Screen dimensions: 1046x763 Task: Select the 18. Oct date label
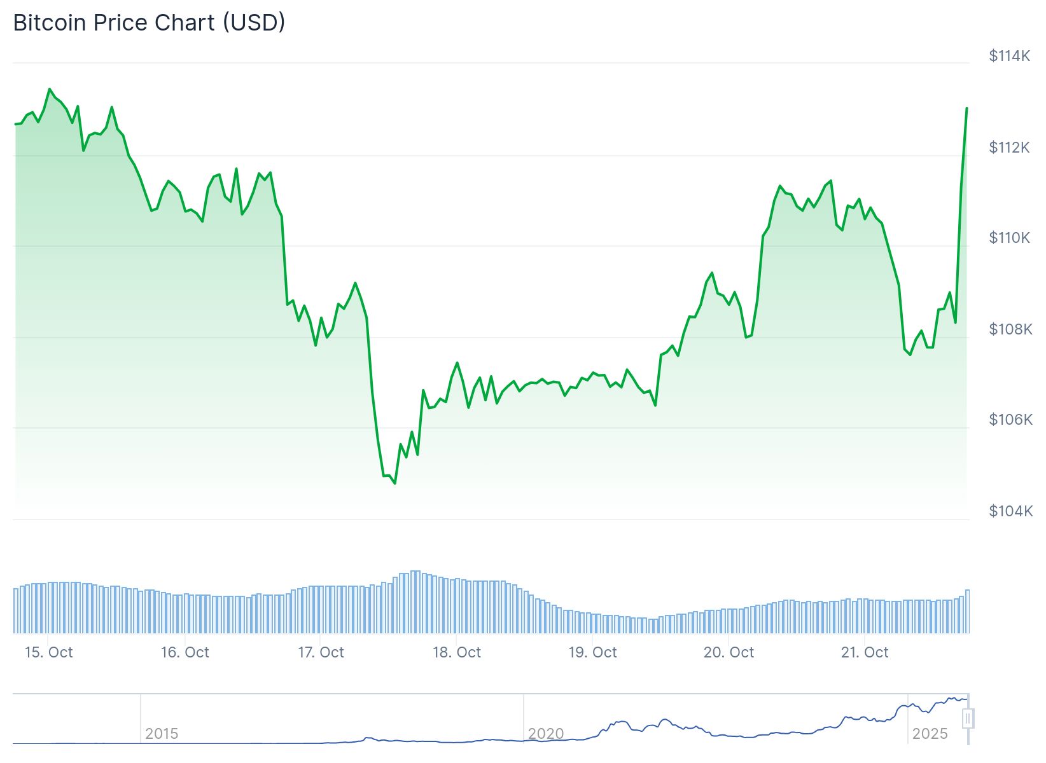tap(457, 652)
